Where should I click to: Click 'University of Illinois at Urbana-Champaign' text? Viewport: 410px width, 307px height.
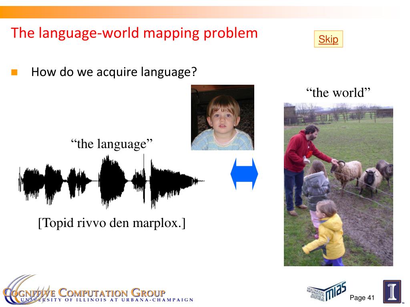tap(107, 300)
